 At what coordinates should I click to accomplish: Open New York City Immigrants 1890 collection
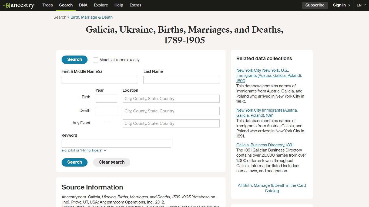coord(269,75)
